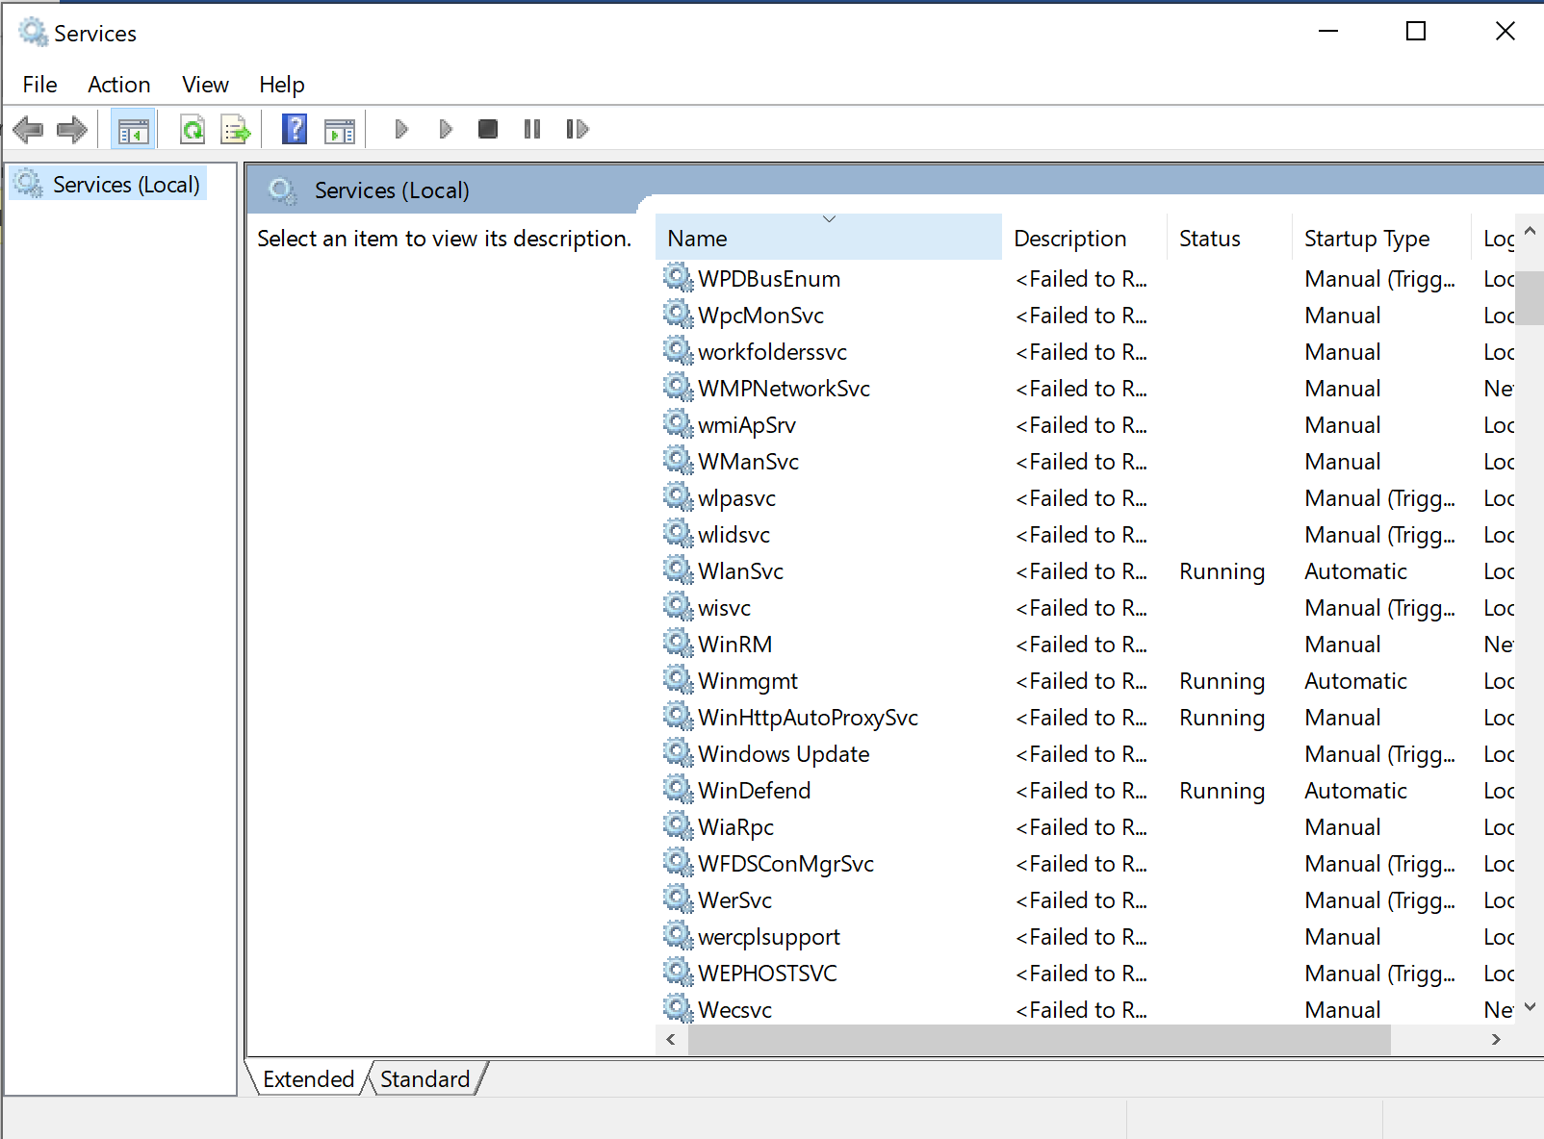
Task: Open the Action menu
Action: click(x=119, y=85)
